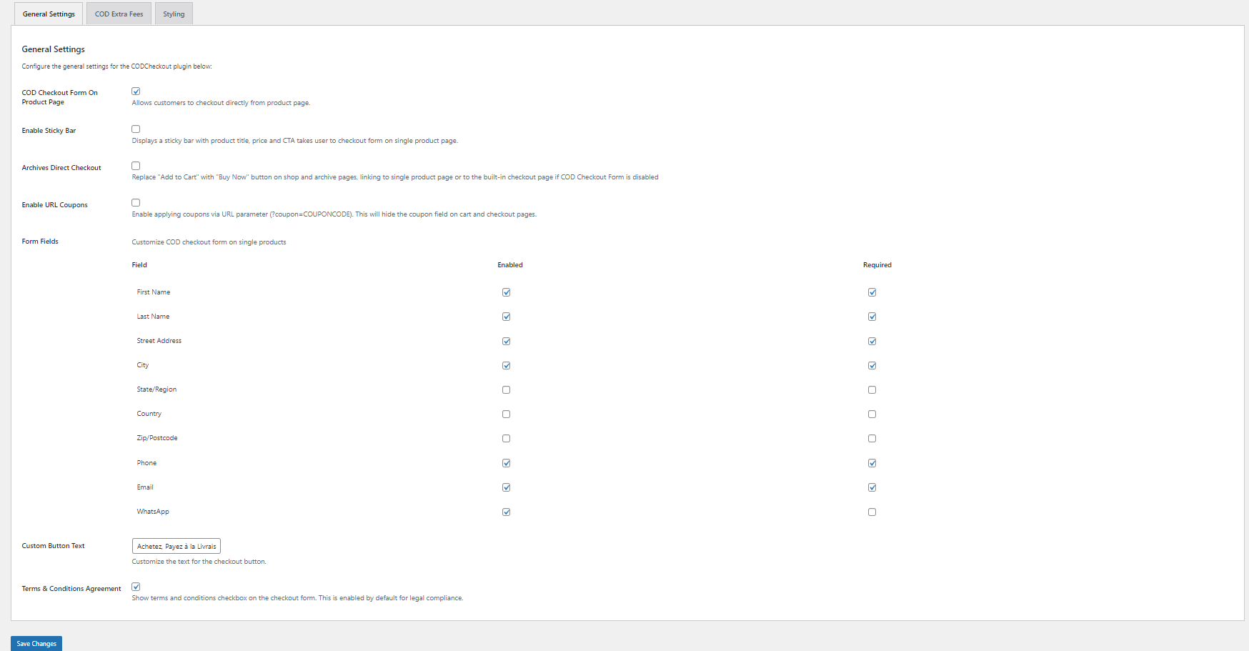Toggle City Enabled checkbox
This screenshot has width=1249, height=651.
507,366
